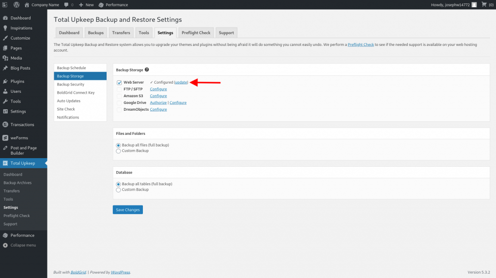Screen dimensions: 496x278
Task: Select Custom Backup under Database
Action: [118, 190]
